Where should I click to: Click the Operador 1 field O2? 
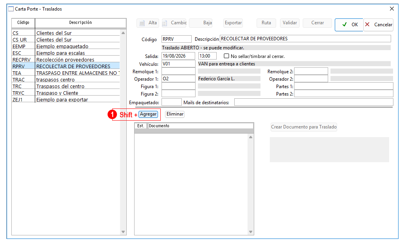coord(178,79)
